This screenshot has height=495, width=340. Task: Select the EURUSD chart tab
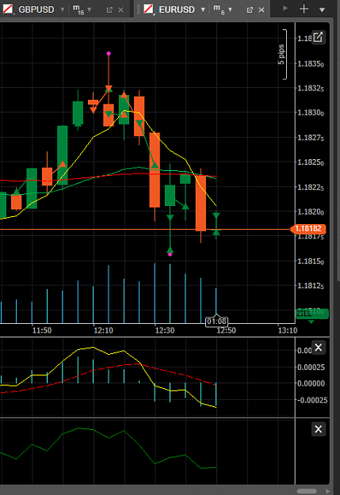coord(177,10)
